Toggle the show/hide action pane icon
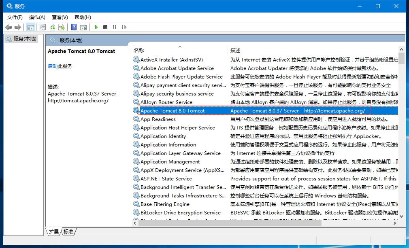 83,27
